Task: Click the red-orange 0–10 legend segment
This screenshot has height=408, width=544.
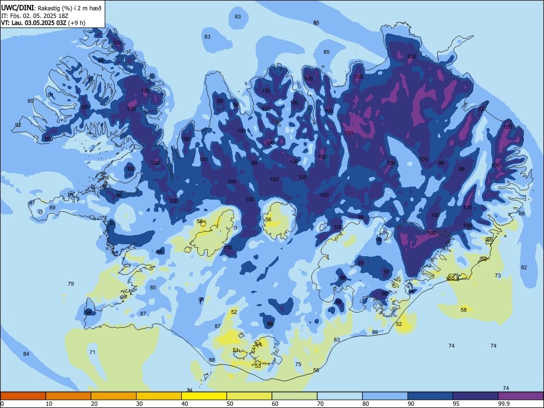Action: pyautogui.click(x=23, y=396)
